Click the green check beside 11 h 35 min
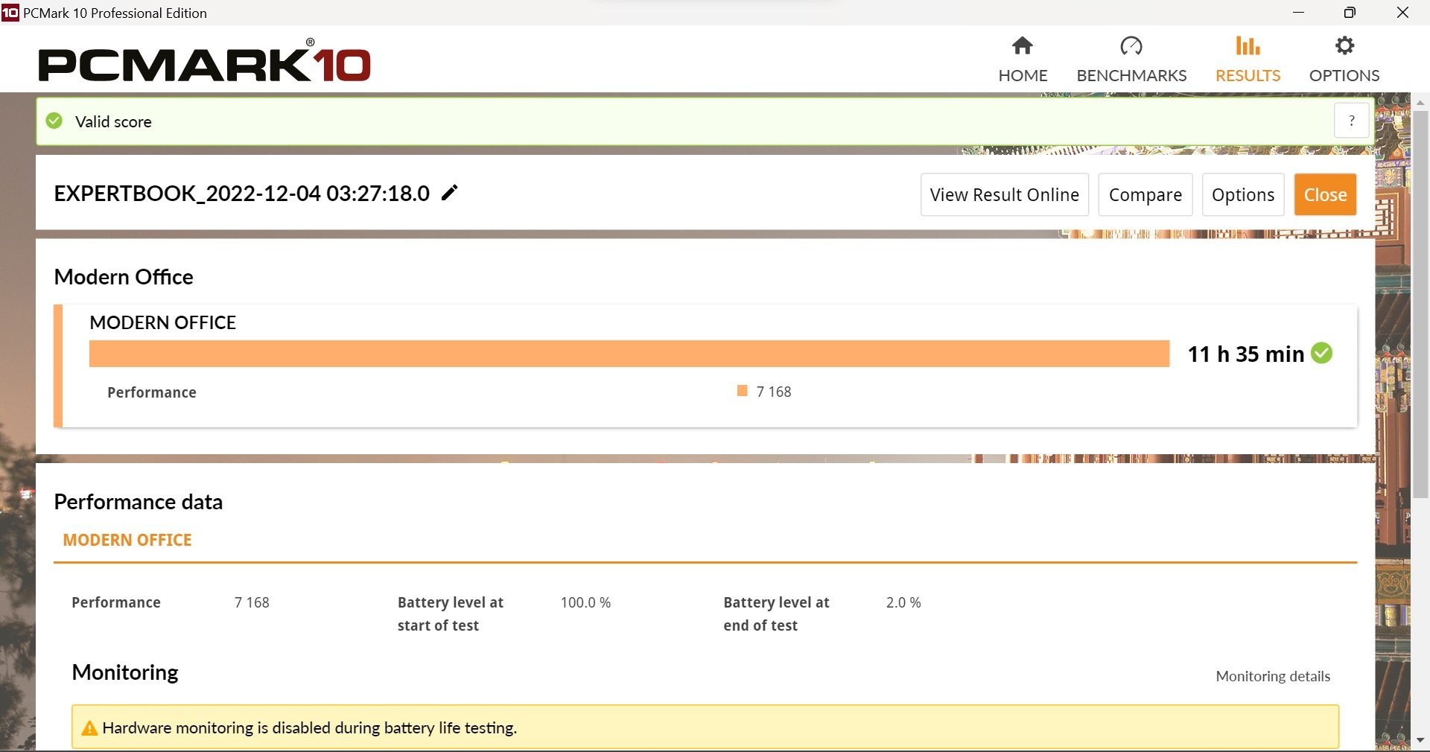Viewport: 1430px width, 752px height. 1322,353
